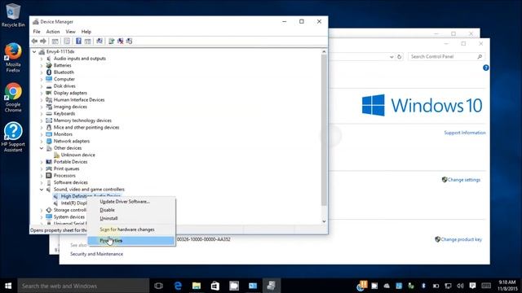Click the Forward arrow in Device Manager toolbar

(43, 41)
